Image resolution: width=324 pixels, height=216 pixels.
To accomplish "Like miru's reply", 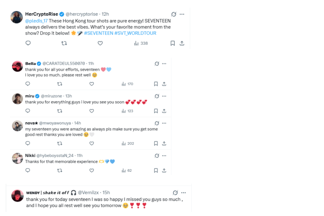I will 91,111.
